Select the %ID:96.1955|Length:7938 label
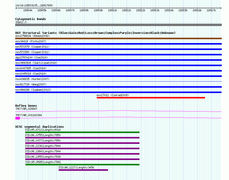 click(x=43, y=157)
